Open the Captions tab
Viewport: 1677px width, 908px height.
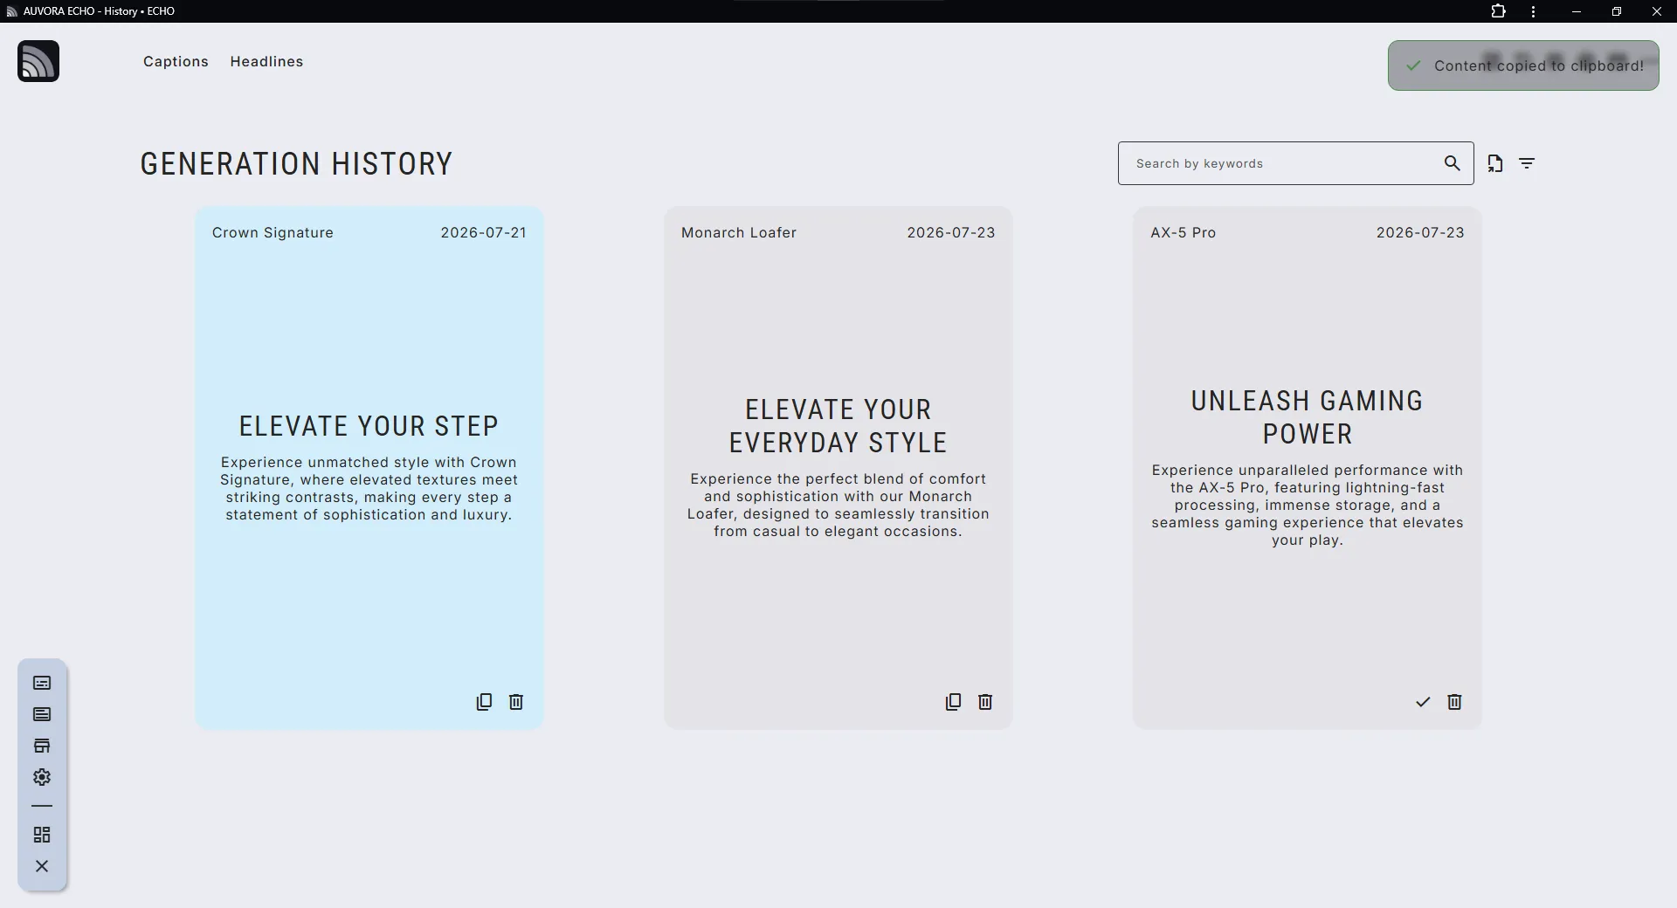(176, 61)
